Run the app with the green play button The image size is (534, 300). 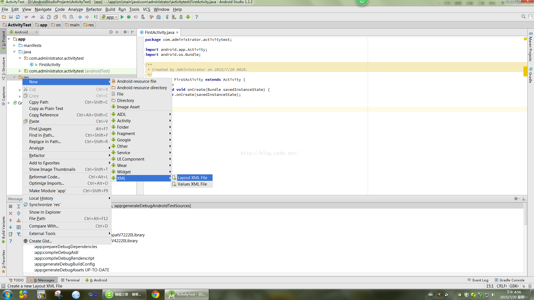click(x=122, y=17)
